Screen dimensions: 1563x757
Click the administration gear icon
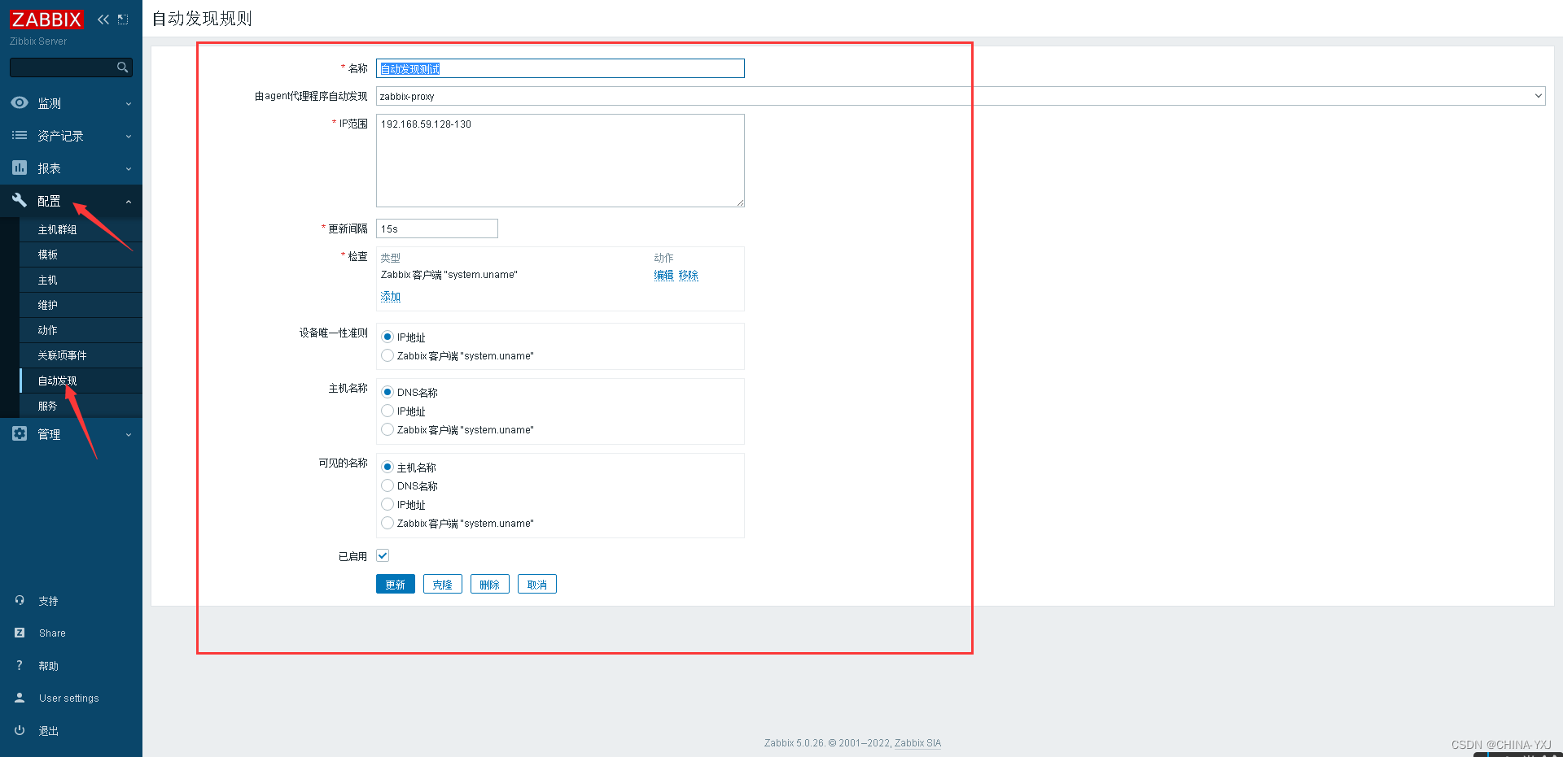point(20,433)
